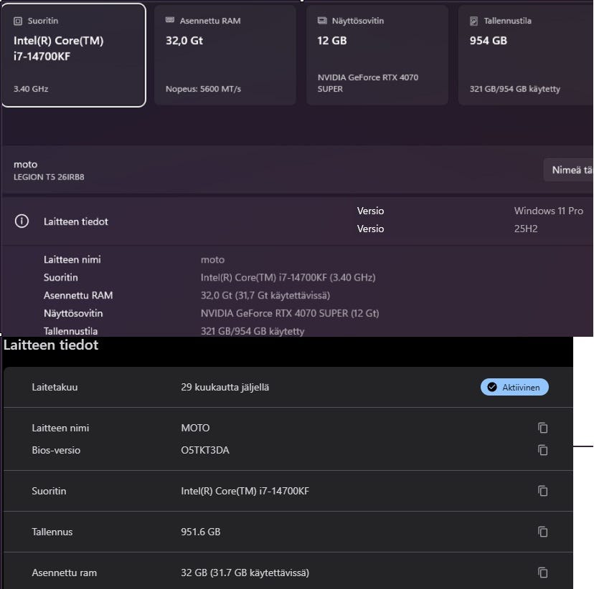Select the '25H2' version value

(526, 229)
